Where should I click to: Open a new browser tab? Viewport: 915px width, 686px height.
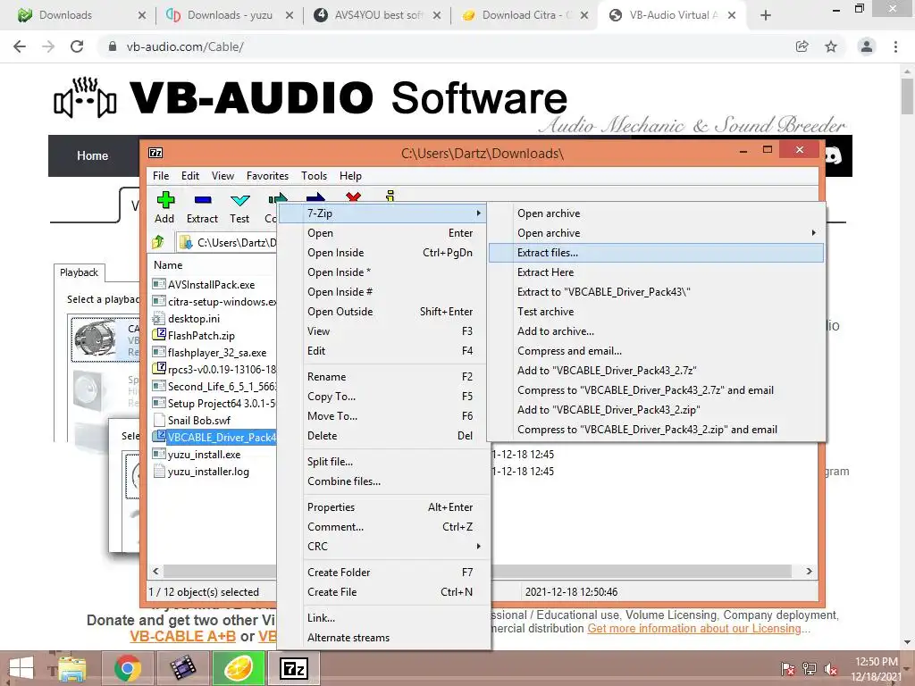click(x=766, y=15)
